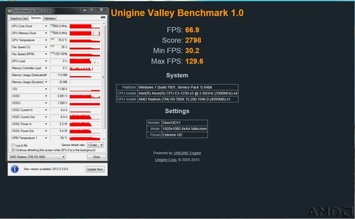Click the dedicated memory value 113 MB
The image size is (355, 219).
point(59,75)
